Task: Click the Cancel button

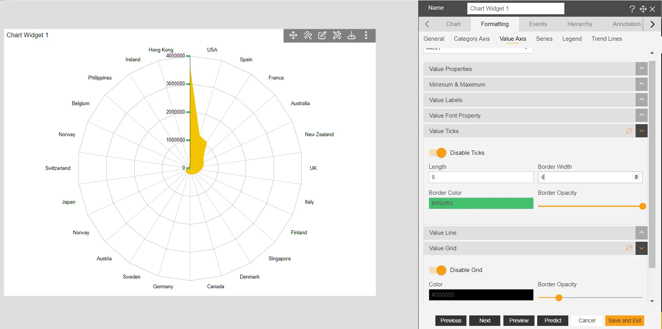Action: (587, 320)
